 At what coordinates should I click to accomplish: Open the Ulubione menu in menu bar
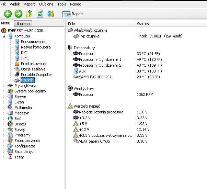[46, 4]
